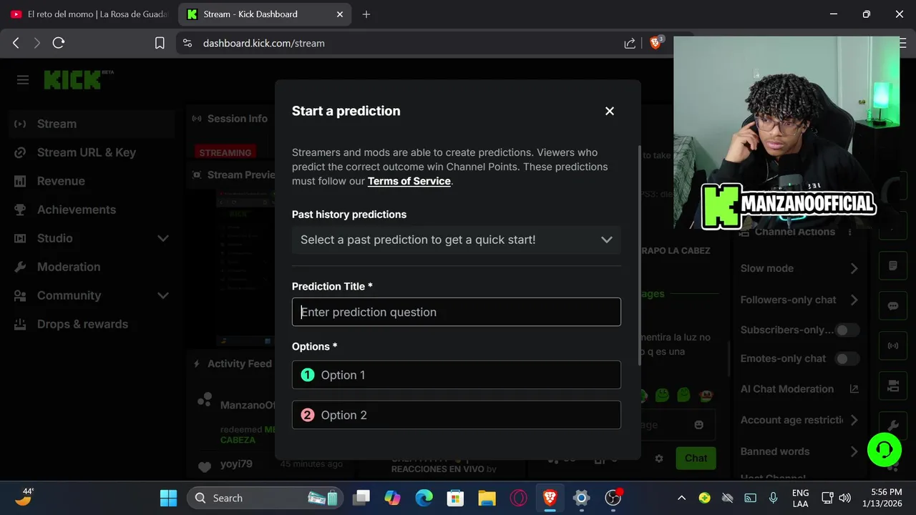Viewport: 916px width, 515px height.
Task: Open the hamburger menu in the Kick sidebar
Action: (23, 80)
